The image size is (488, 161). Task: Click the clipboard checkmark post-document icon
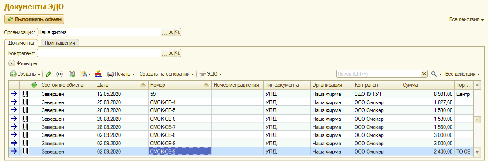pos(72,74)
